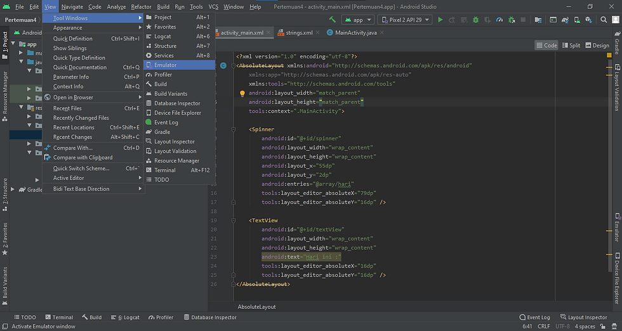
Task: Toggle the 2: Favorites side panel
Action: (x=5, y=238)
